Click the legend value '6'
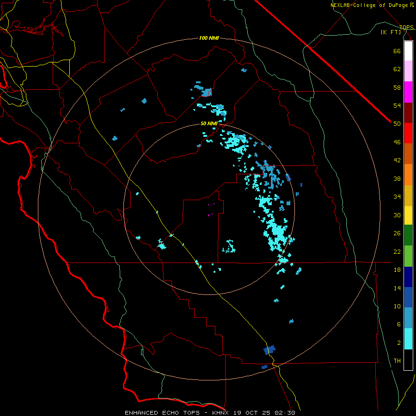The height and width of the screenshot is (416, 416). tap(398, 324)
